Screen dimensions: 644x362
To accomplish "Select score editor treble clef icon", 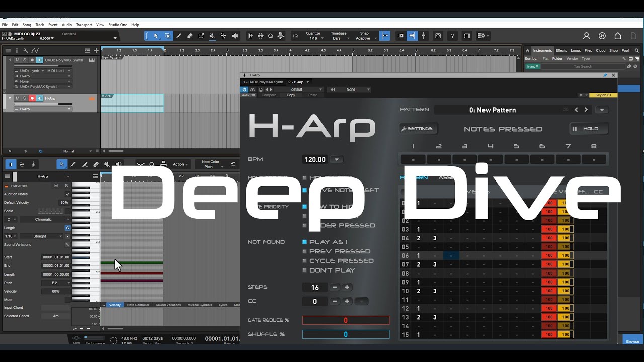I will point(34,164).
